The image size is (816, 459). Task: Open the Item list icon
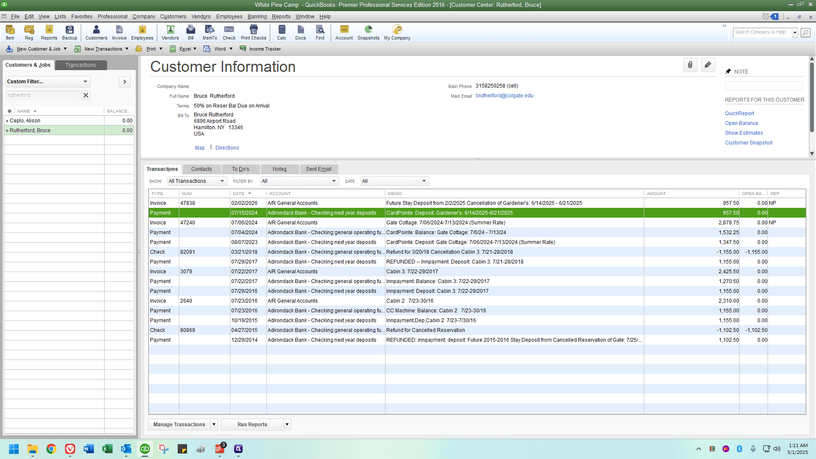[10, 33]
